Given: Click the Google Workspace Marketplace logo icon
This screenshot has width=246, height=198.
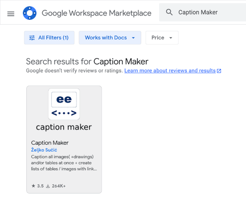Looking at the screenshot, I should point(29,13).
